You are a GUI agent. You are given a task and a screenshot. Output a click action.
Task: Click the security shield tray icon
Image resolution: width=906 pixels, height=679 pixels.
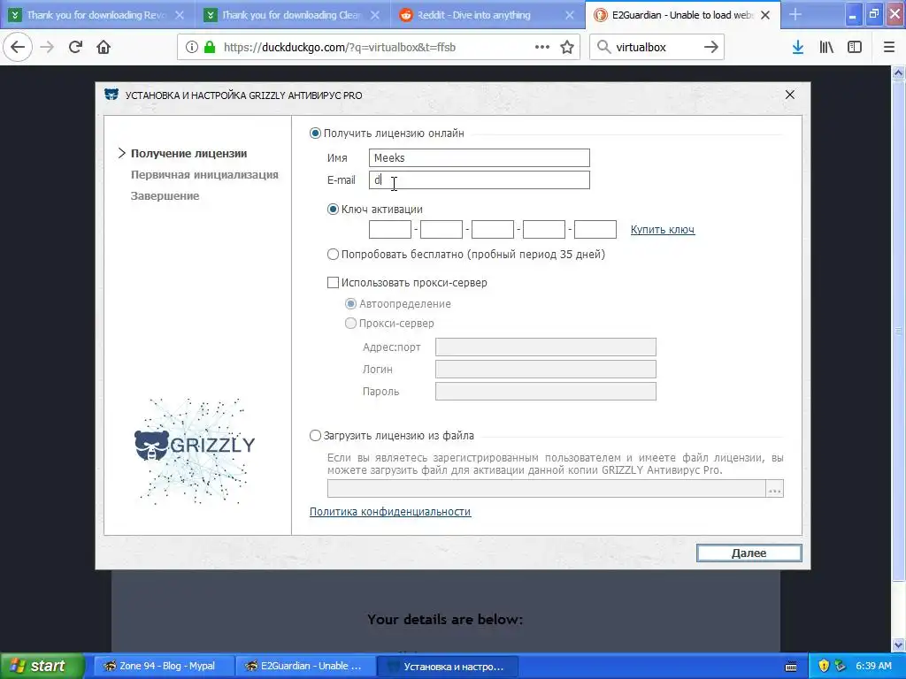[x=824, y=666]
